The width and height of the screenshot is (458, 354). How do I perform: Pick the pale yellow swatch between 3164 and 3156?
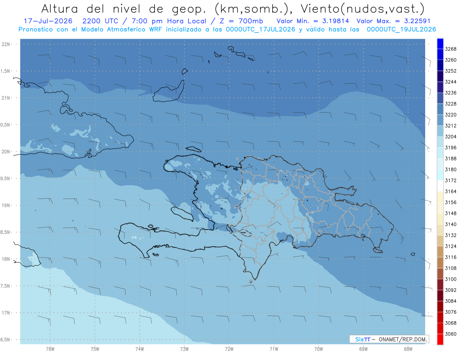pos(440,197)
